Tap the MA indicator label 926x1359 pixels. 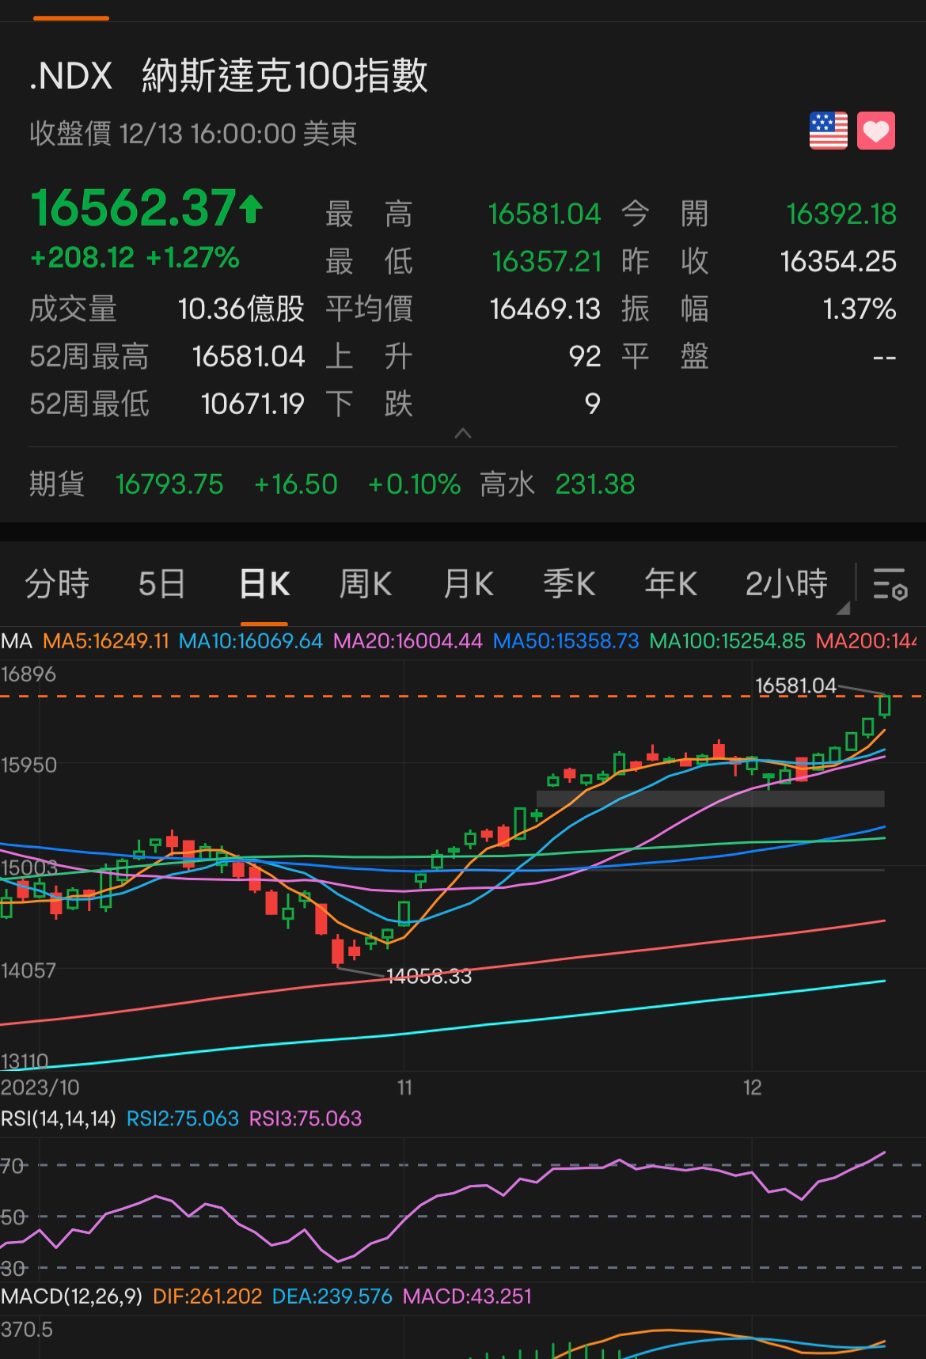17,641
